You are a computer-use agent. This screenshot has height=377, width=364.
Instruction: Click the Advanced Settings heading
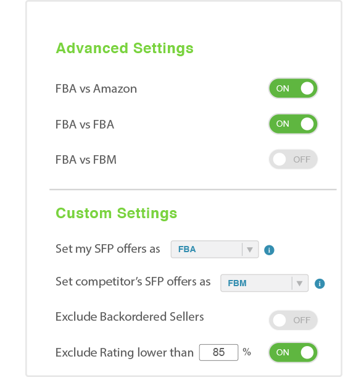[x=125, y=48]
